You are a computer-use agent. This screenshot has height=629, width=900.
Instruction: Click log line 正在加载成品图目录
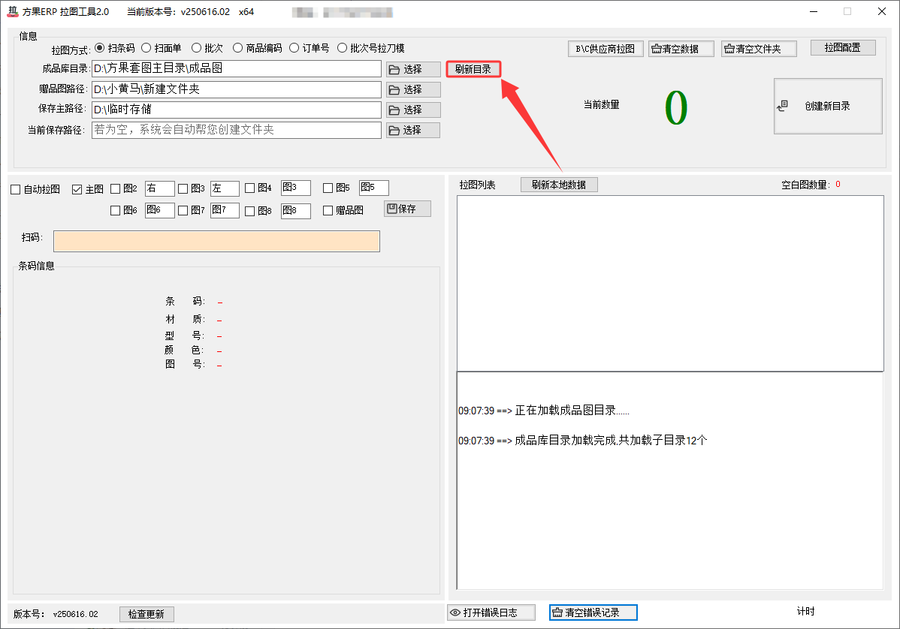pyautogui.click(x=544, y=411)
